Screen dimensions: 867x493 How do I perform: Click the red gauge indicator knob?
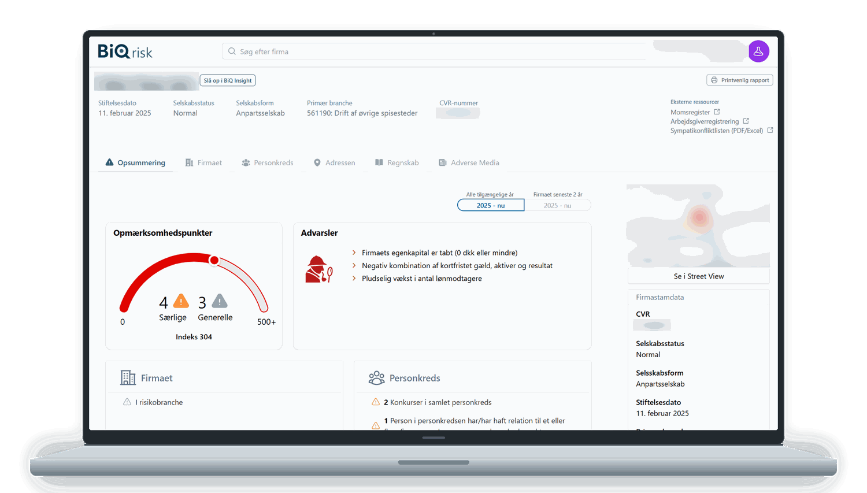(x=214, y=261)
